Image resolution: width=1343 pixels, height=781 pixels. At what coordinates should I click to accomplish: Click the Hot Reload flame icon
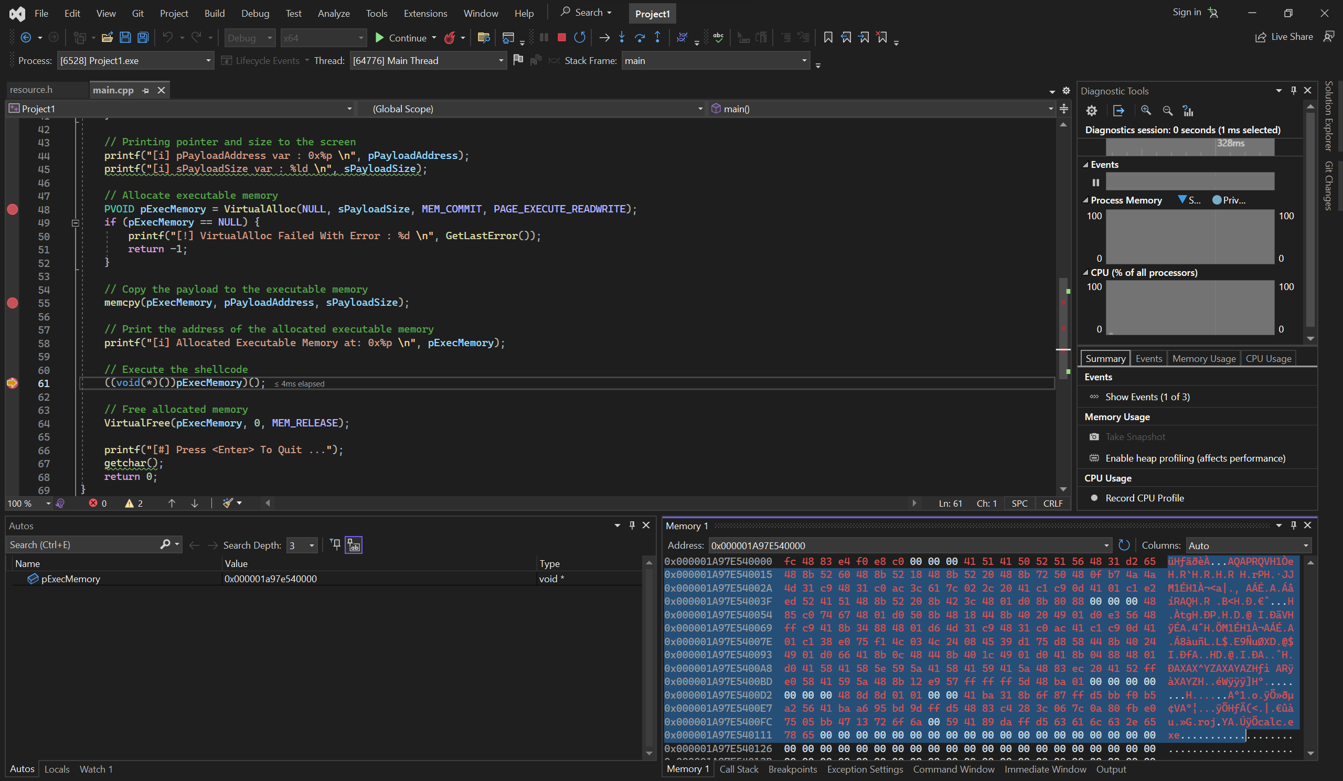[450, 37]
